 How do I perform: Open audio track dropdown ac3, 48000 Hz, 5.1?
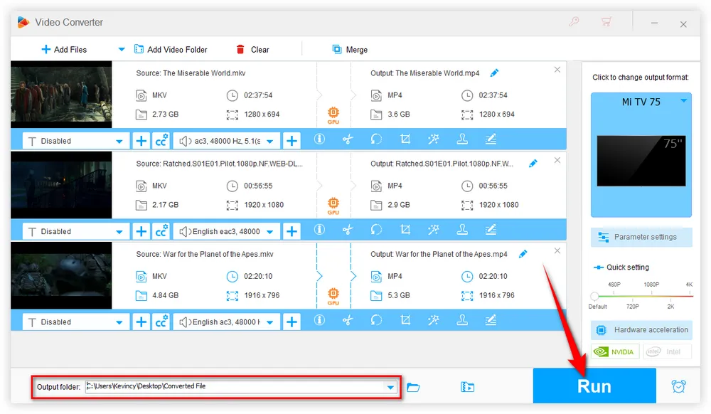coord(269,142)
